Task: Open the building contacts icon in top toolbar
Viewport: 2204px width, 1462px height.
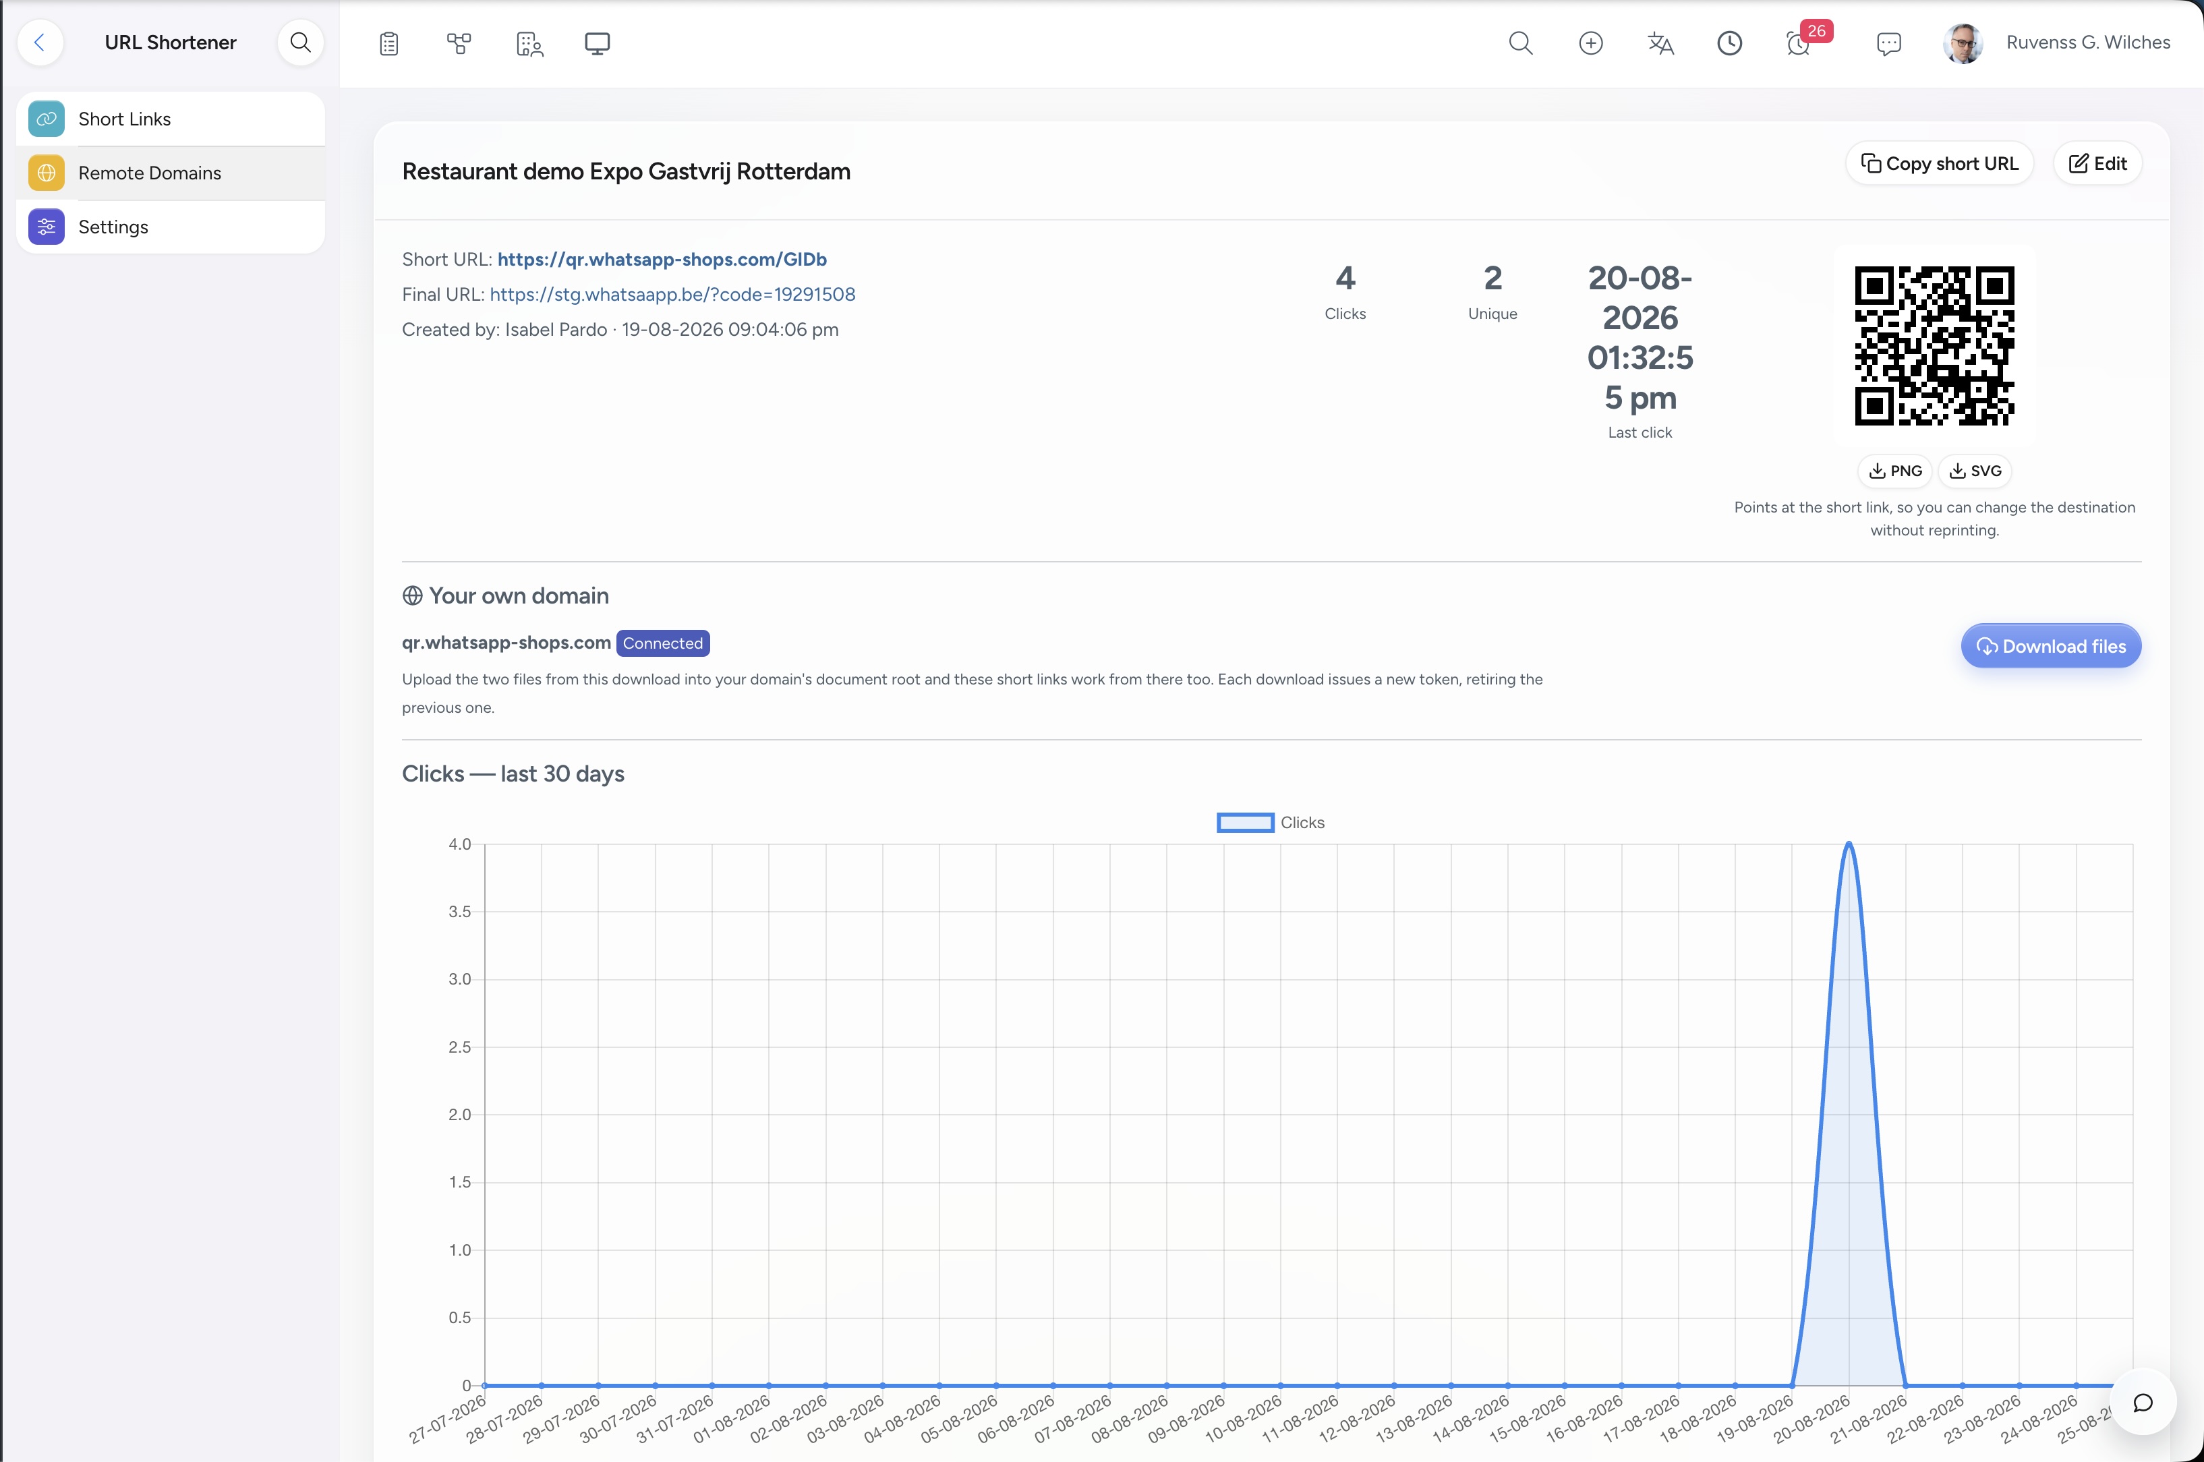Action: (529, 43)
